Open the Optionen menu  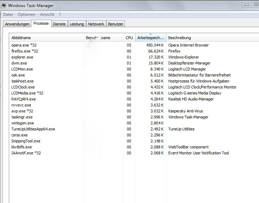tap(26, 14)
